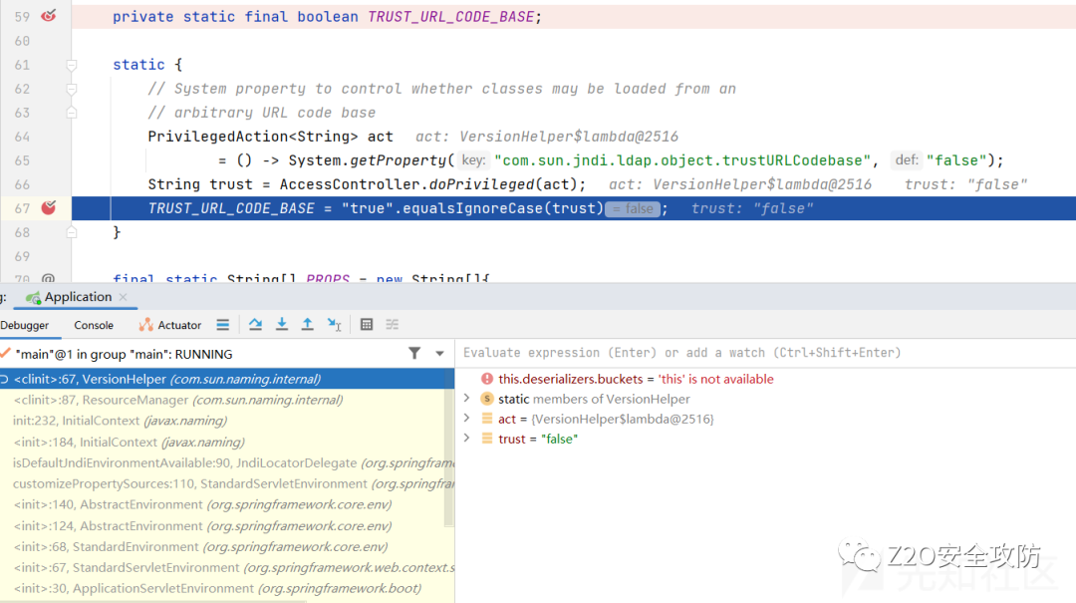Click the fold end marker on line 68
This screenshot has width=1076, height=603.
pyautogui.click(x=72, y=233)
